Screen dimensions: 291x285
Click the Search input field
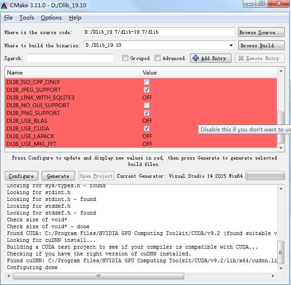click(70, 58)
